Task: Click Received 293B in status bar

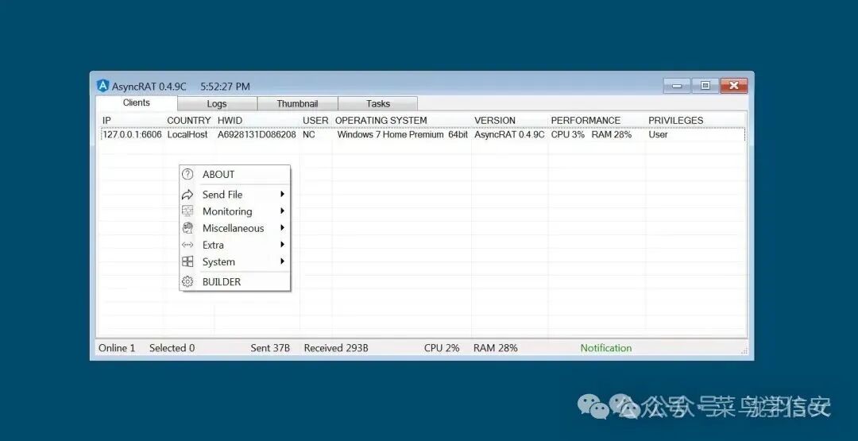Action: tap(336, 348)
